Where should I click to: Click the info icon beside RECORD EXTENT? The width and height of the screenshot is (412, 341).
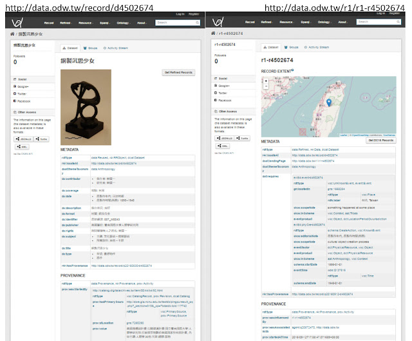point(292,70)
